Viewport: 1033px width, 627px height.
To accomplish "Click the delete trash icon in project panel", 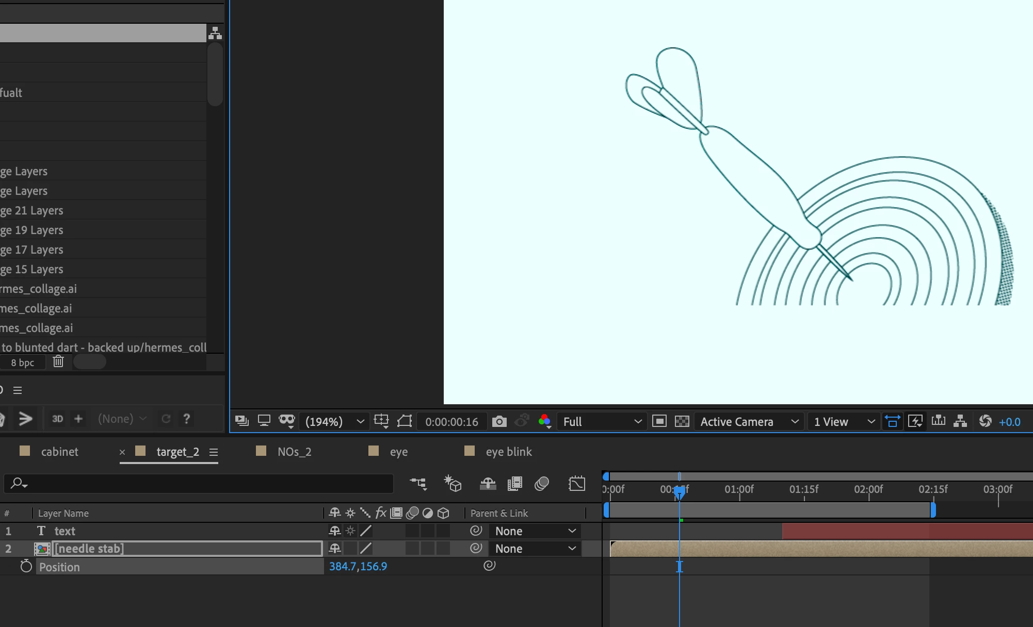I will click(x=58, y=362).
